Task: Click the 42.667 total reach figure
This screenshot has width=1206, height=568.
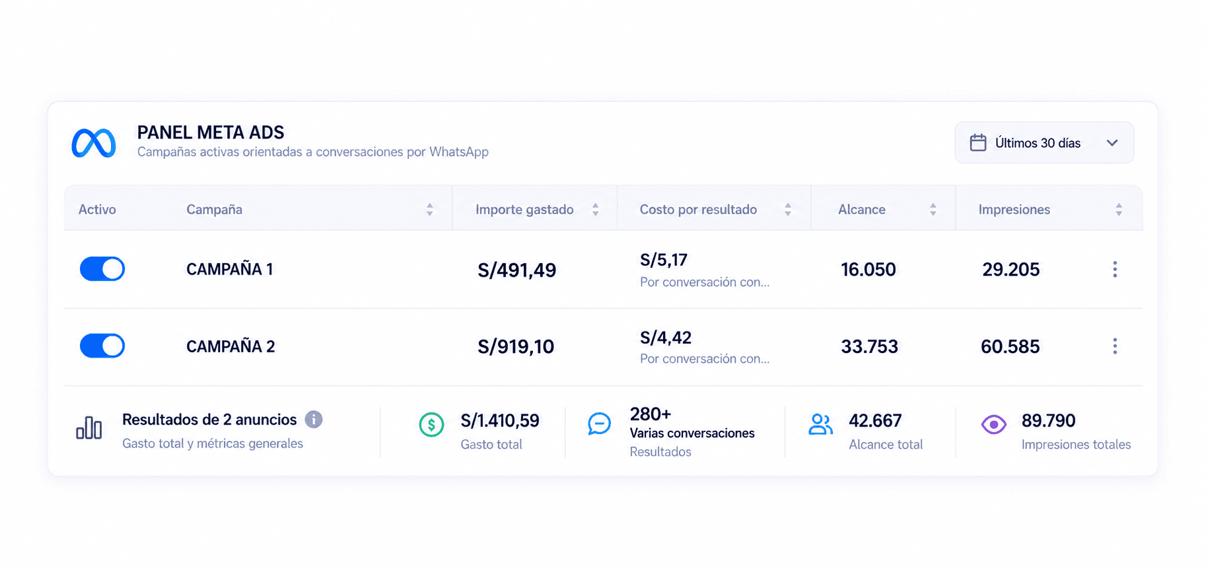Action: coord(875,421)
